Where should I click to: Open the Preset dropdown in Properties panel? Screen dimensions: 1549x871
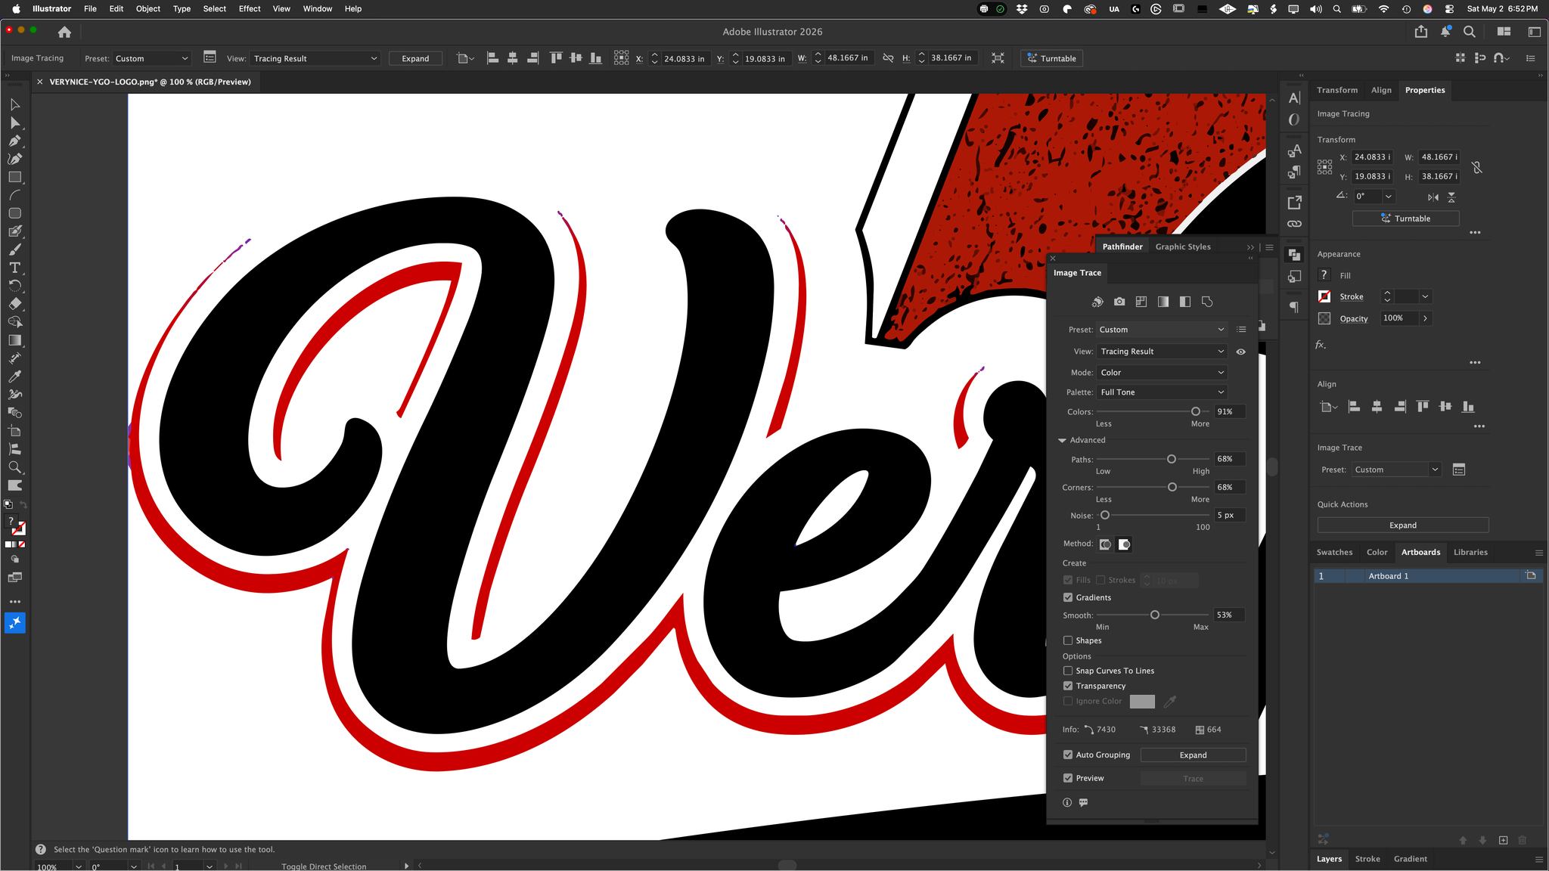point(1396,470)
